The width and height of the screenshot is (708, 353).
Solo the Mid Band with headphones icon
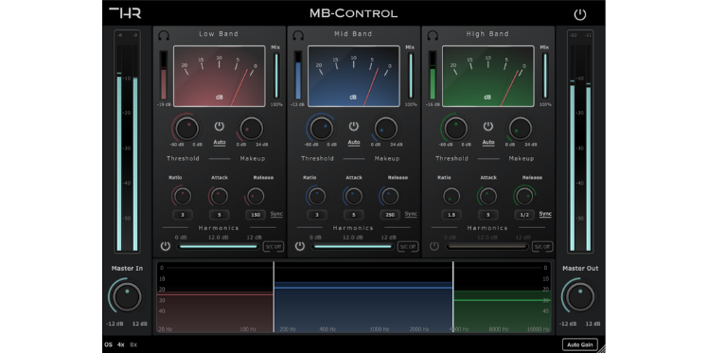[298, 35]
